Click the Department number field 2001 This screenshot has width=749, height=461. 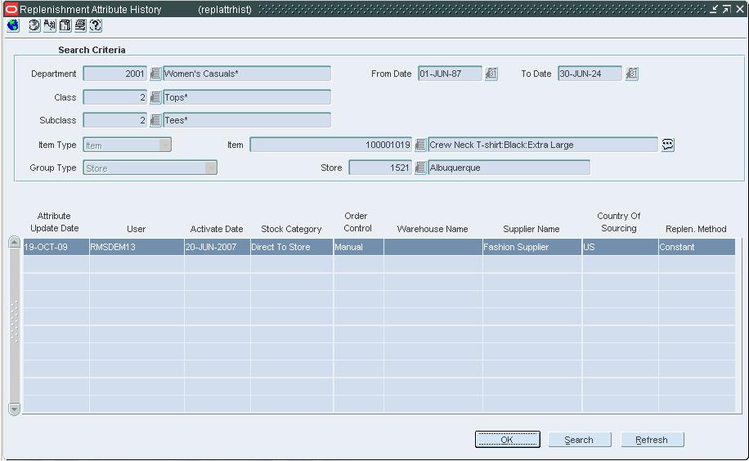(x=115, y=74)
